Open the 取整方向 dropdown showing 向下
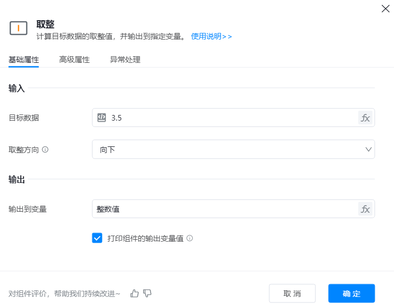394x306 pixels. tap(228, 149)
